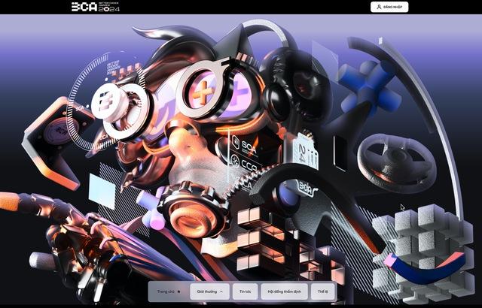
Task: Click the blue cross-shaped 3D object
Action: tap(367, 84)
